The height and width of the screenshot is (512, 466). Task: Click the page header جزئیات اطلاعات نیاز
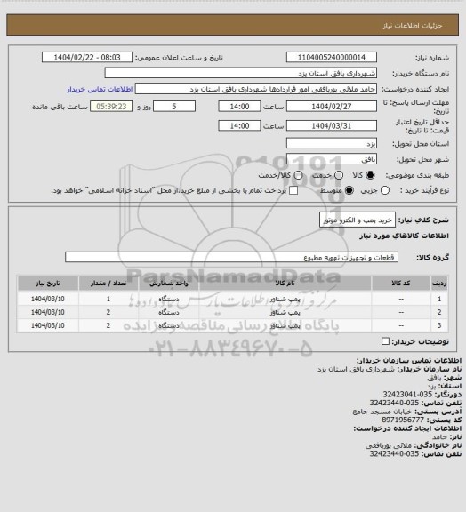pos(413,26)
